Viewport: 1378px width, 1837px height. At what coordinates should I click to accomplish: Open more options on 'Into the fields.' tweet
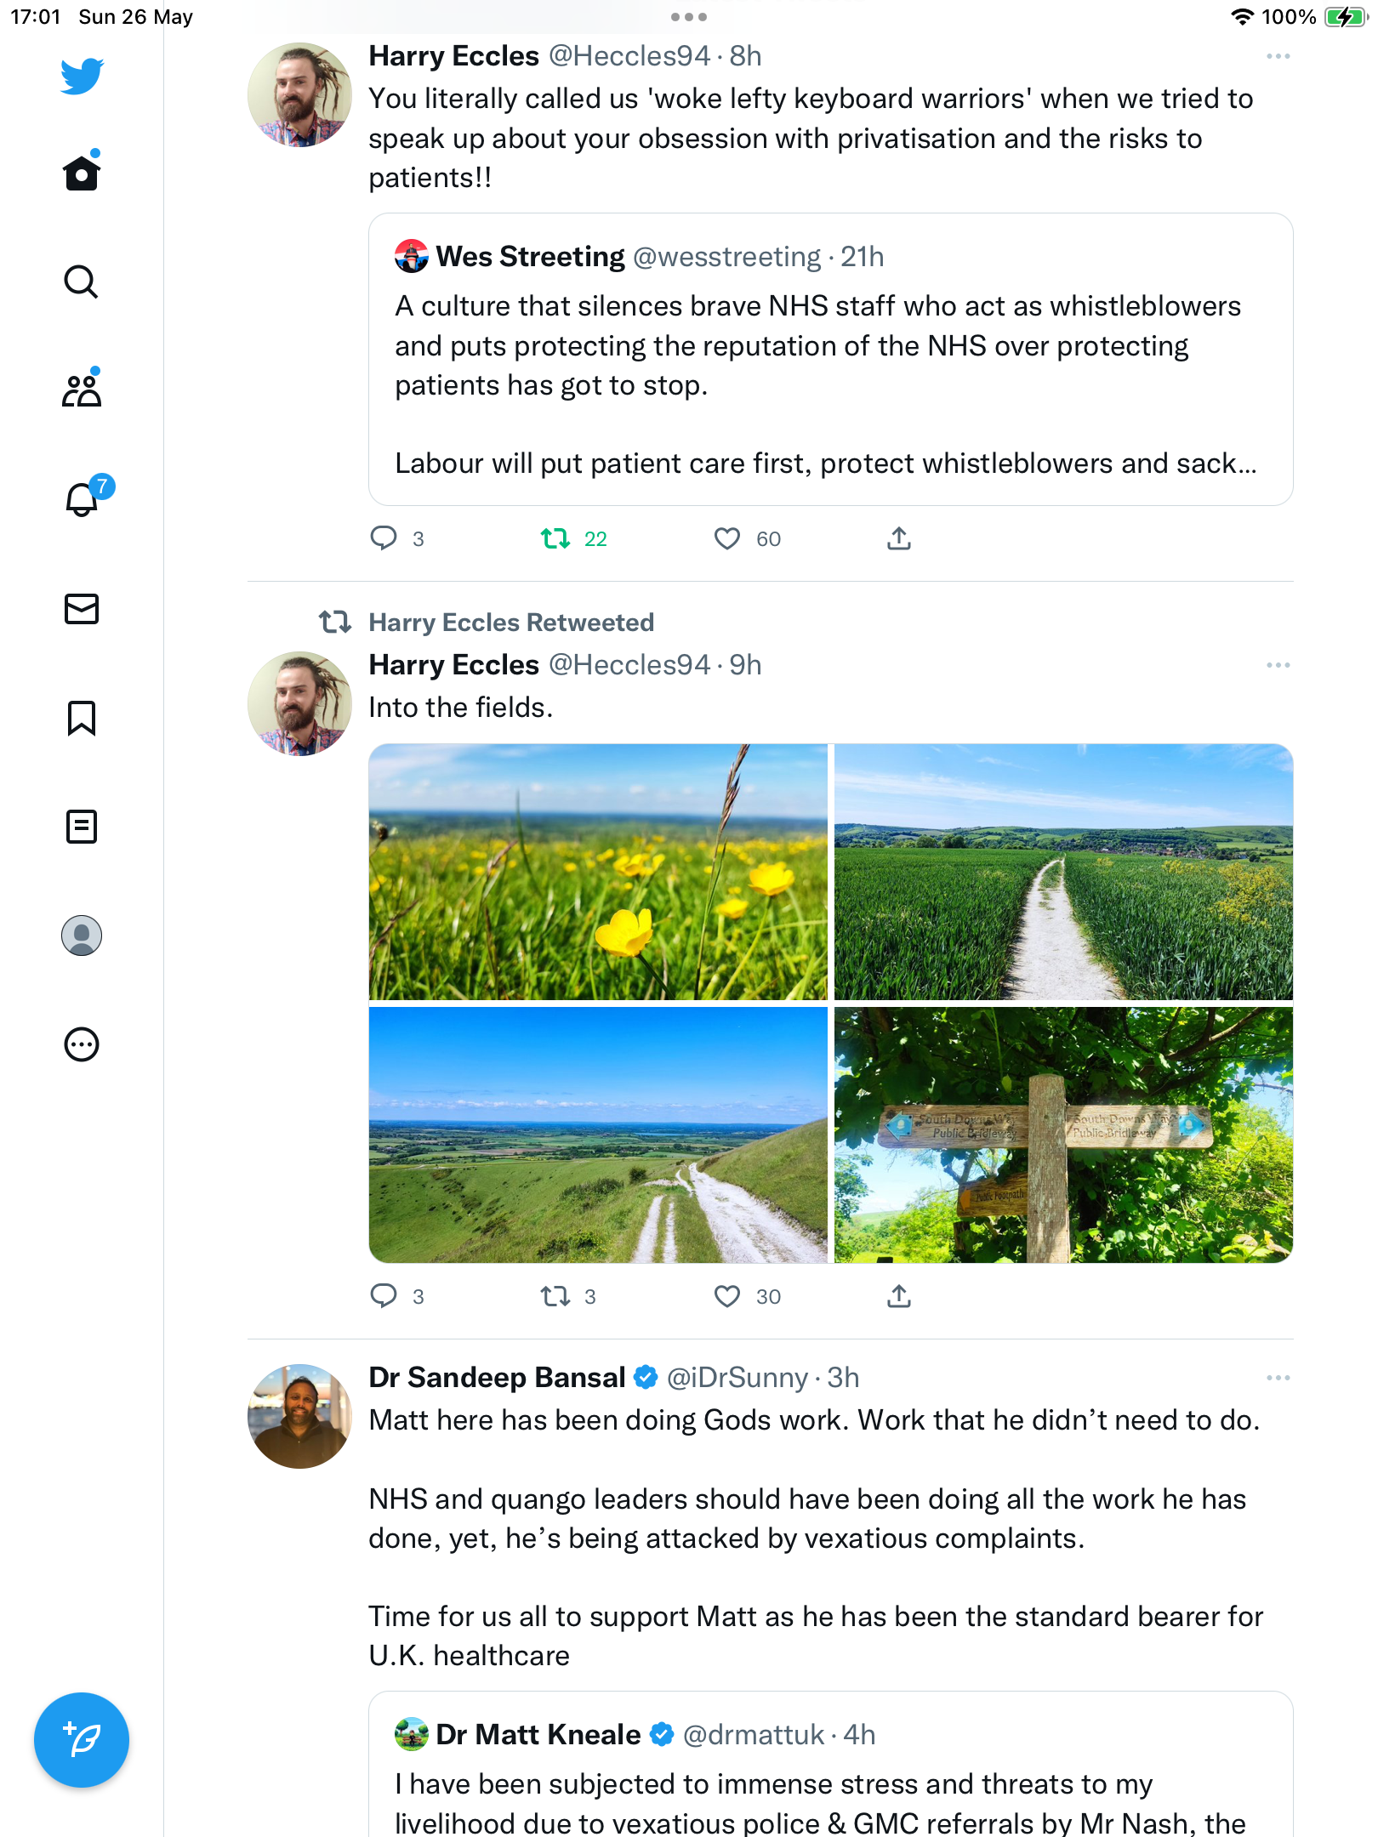(1278, 665)
